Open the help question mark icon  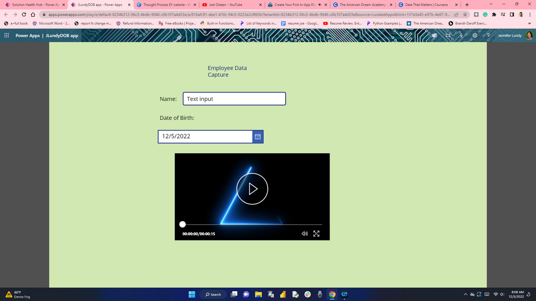point(488,35)
